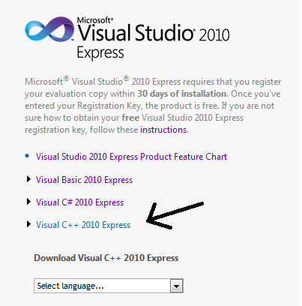Expand the Visual C# 2010 Express triangle
The height and width of the screenshot is (306, 302).
point(28,202)
